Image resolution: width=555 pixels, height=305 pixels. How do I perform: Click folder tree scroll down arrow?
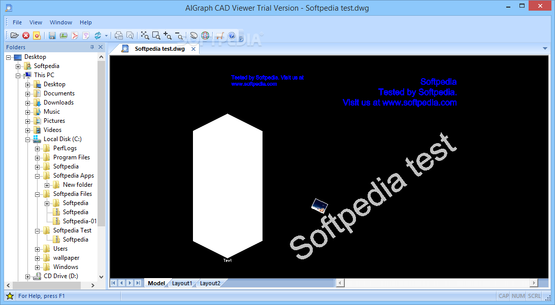(x=101, y=277)
